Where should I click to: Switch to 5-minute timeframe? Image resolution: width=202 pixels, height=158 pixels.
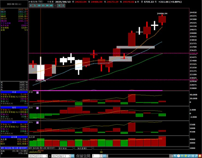point(35,5)
